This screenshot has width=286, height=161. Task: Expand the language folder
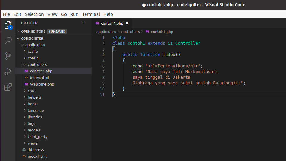pyautogui.click(x=25, y=111)
